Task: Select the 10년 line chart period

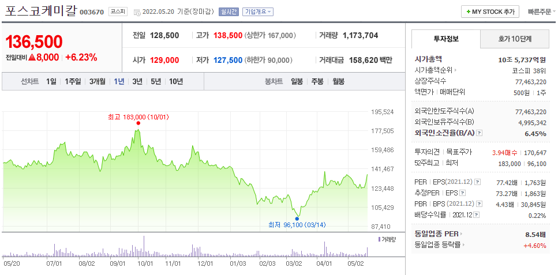Action: click(x=176, y=81)
